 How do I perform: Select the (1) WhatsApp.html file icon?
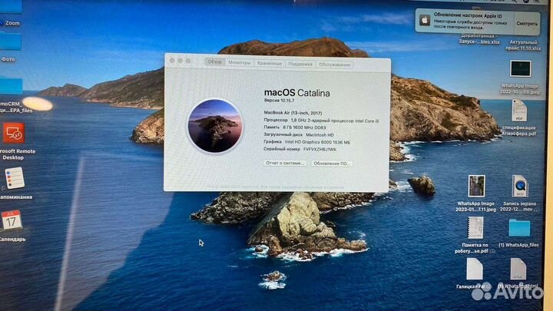(518, 270)
